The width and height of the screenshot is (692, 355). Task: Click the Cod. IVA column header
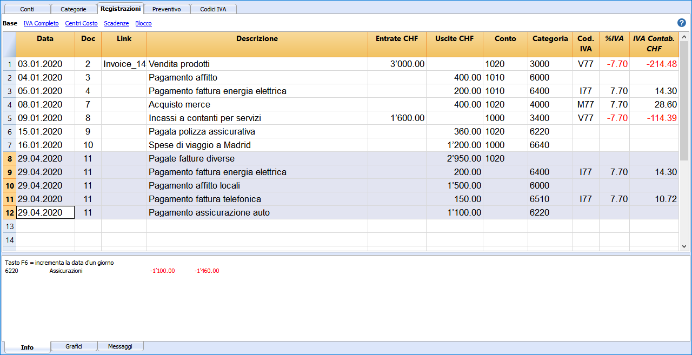585,44
